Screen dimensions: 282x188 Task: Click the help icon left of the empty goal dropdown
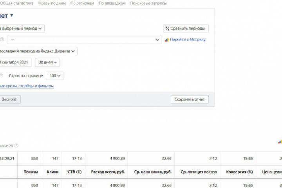(x=2, y=40)
